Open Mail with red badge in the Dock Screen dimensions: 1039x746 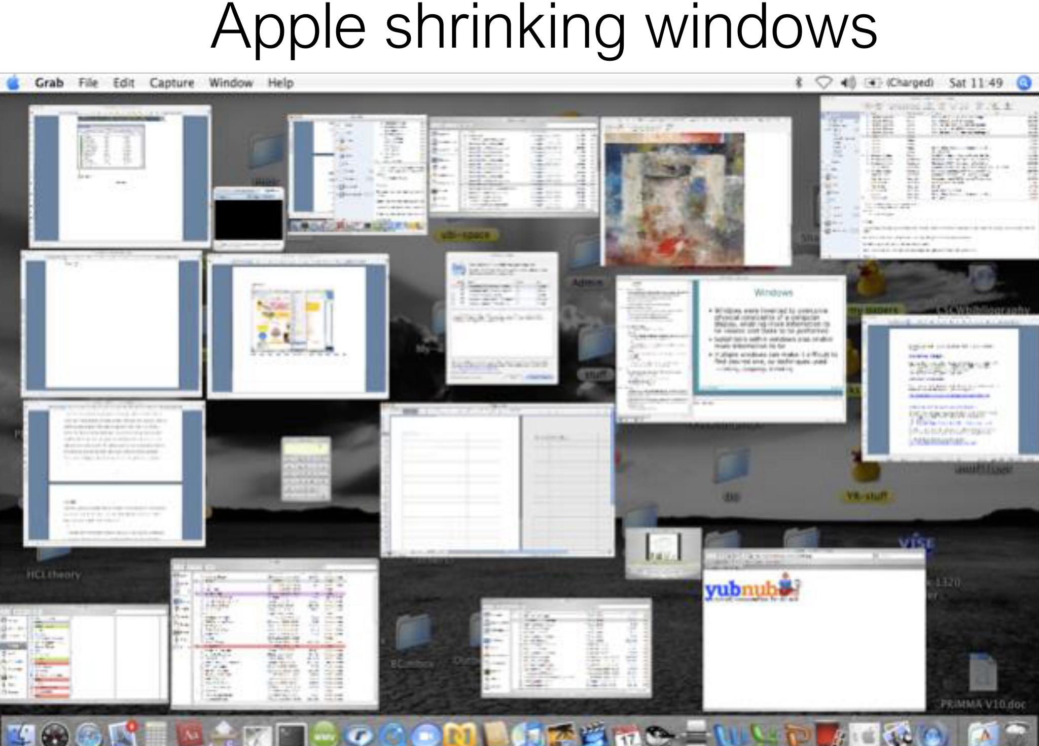(x=123, y=733)
